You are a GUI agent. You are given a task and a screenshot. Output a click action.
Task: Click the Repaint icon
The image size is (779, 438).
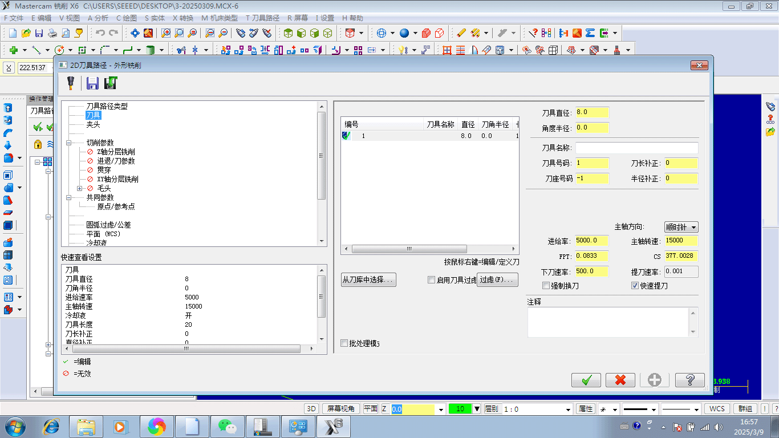(x=148, y=33)
